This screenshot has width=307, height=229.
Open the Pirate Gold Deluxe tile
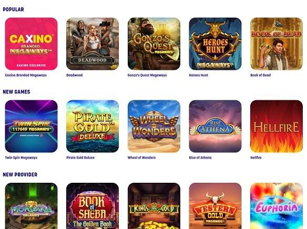coord(93,127)
